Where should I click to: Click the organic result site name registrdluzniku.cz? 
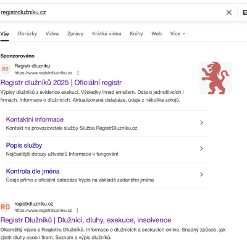[x=34, y=204]
